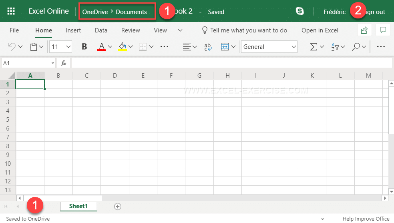This screenshot has width=394, height=223.
Task: Click the text alignment icon
Action: tap(187, 47)
